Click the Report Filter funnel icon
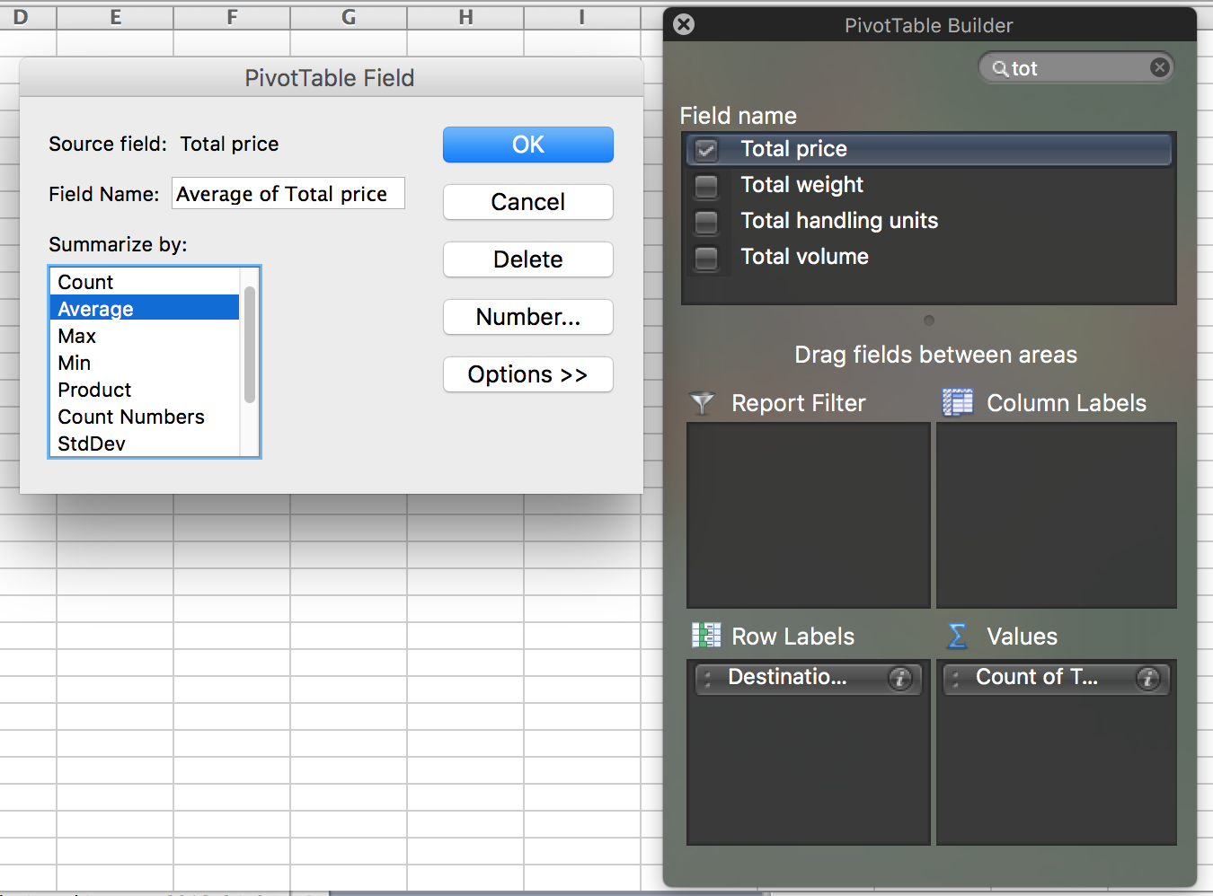Screen dimensions: 1213x896 click(702, 403)
